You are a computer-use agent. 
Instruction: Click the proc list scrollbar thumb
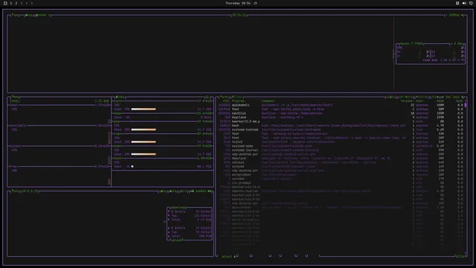click(x=466, y=105)
